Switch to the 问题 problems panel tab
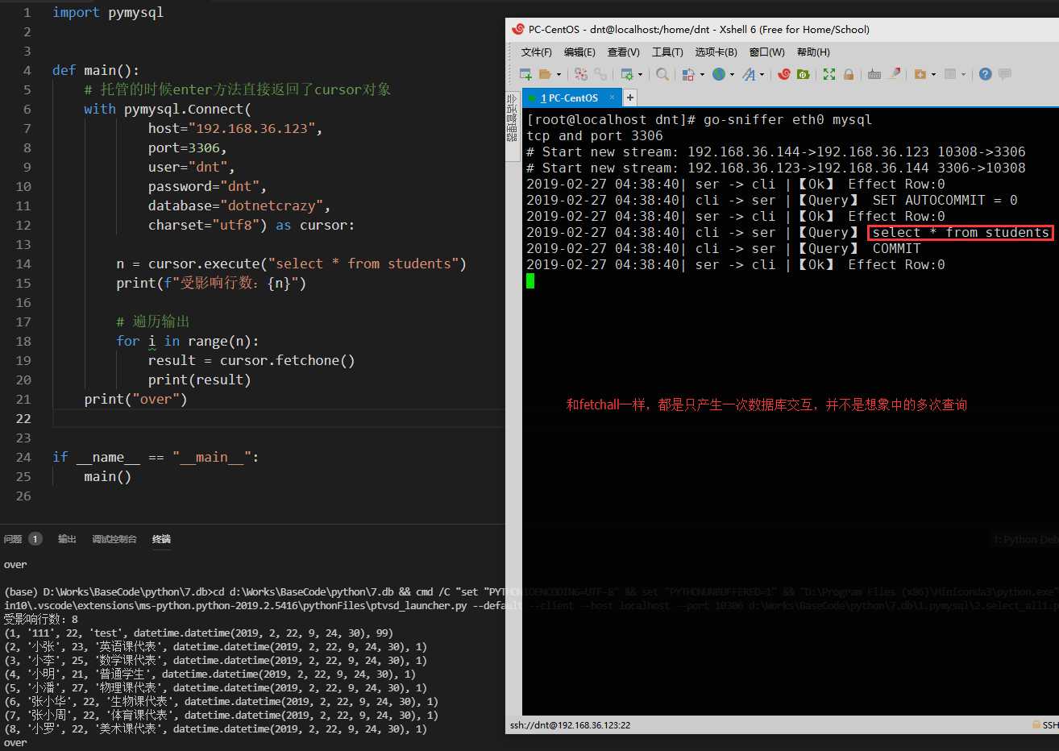This screenshot has height=751, width=1059. pyautogui.click(x=13, y=539)
